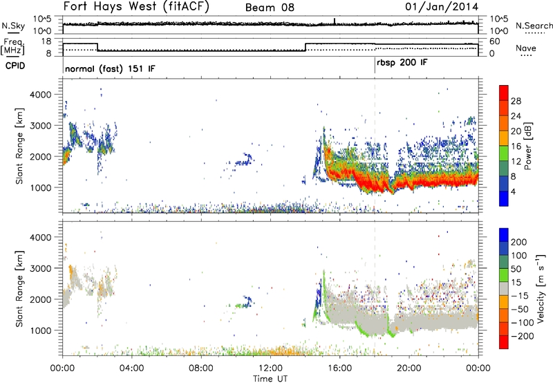The image size is (553, 383).
Task: Click the value 28 on power colorbar
Action: point(516,101)
